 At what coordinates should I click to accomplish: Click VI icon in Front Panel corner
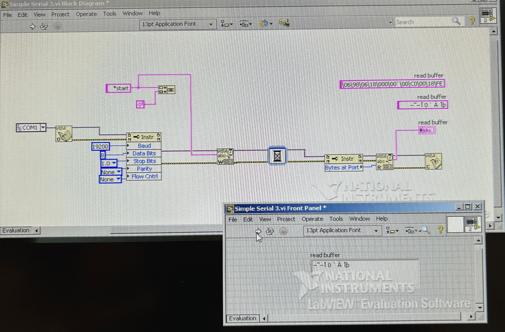click(x=472, y=224)
